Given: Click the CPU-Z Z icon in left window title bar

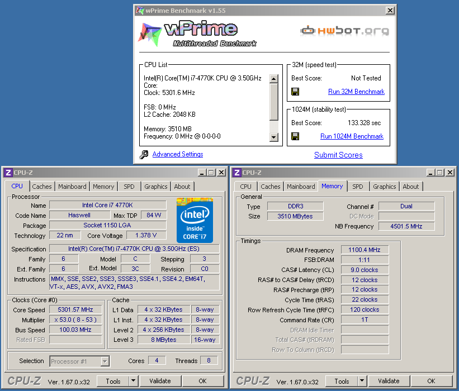Looking at the screenshot, I should tap(8, 173).
